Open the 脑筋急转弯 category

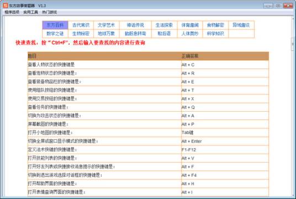point(135,34)
